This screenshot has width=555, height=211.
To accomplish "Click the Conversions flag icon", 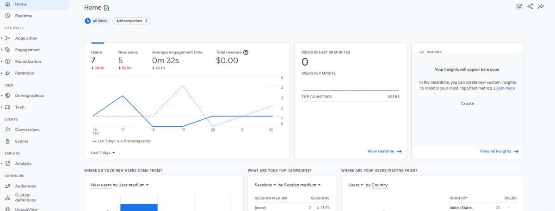I will [x=7, y=129].
